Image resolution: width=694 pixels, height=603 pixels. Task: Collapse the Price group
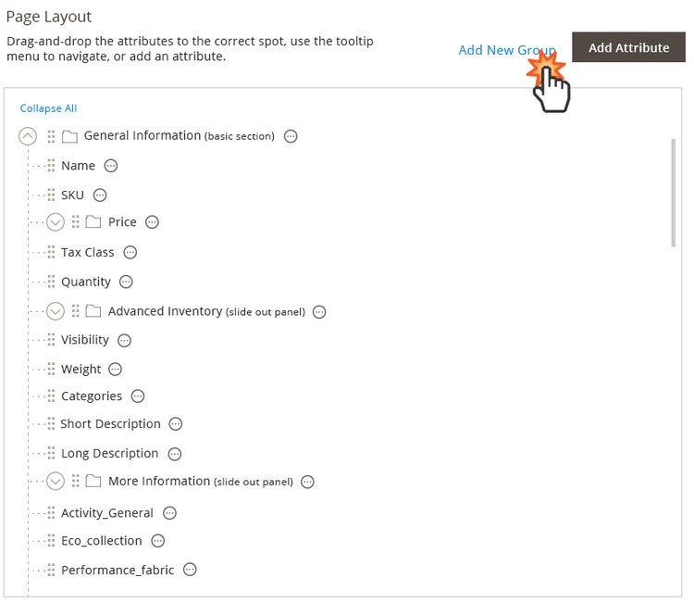point(55,222)
